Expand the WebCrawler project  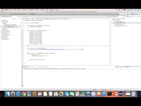coord(1,39)
